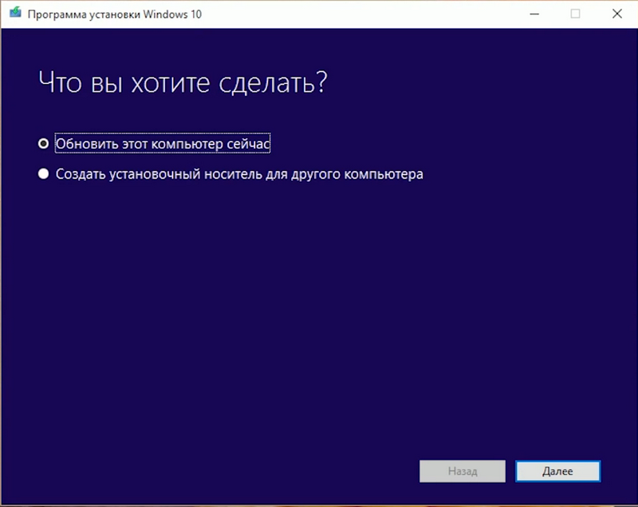Click the second option's text label

coord(238,173)
